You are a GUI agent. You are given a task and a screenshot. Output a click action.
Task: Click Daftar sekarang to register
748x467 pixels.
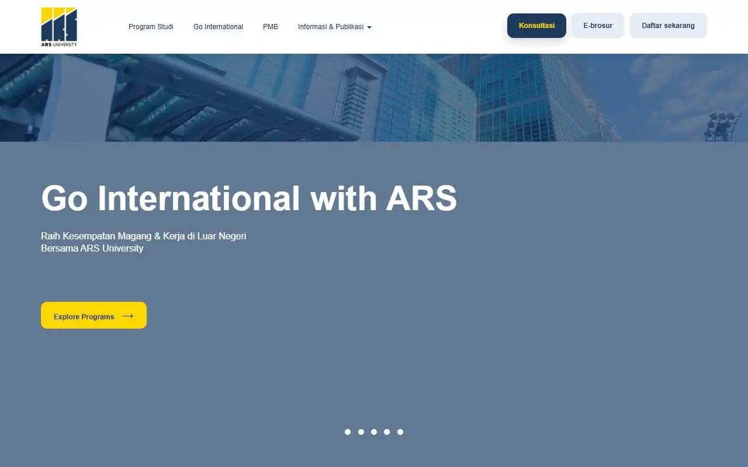[x=668, y=26]
